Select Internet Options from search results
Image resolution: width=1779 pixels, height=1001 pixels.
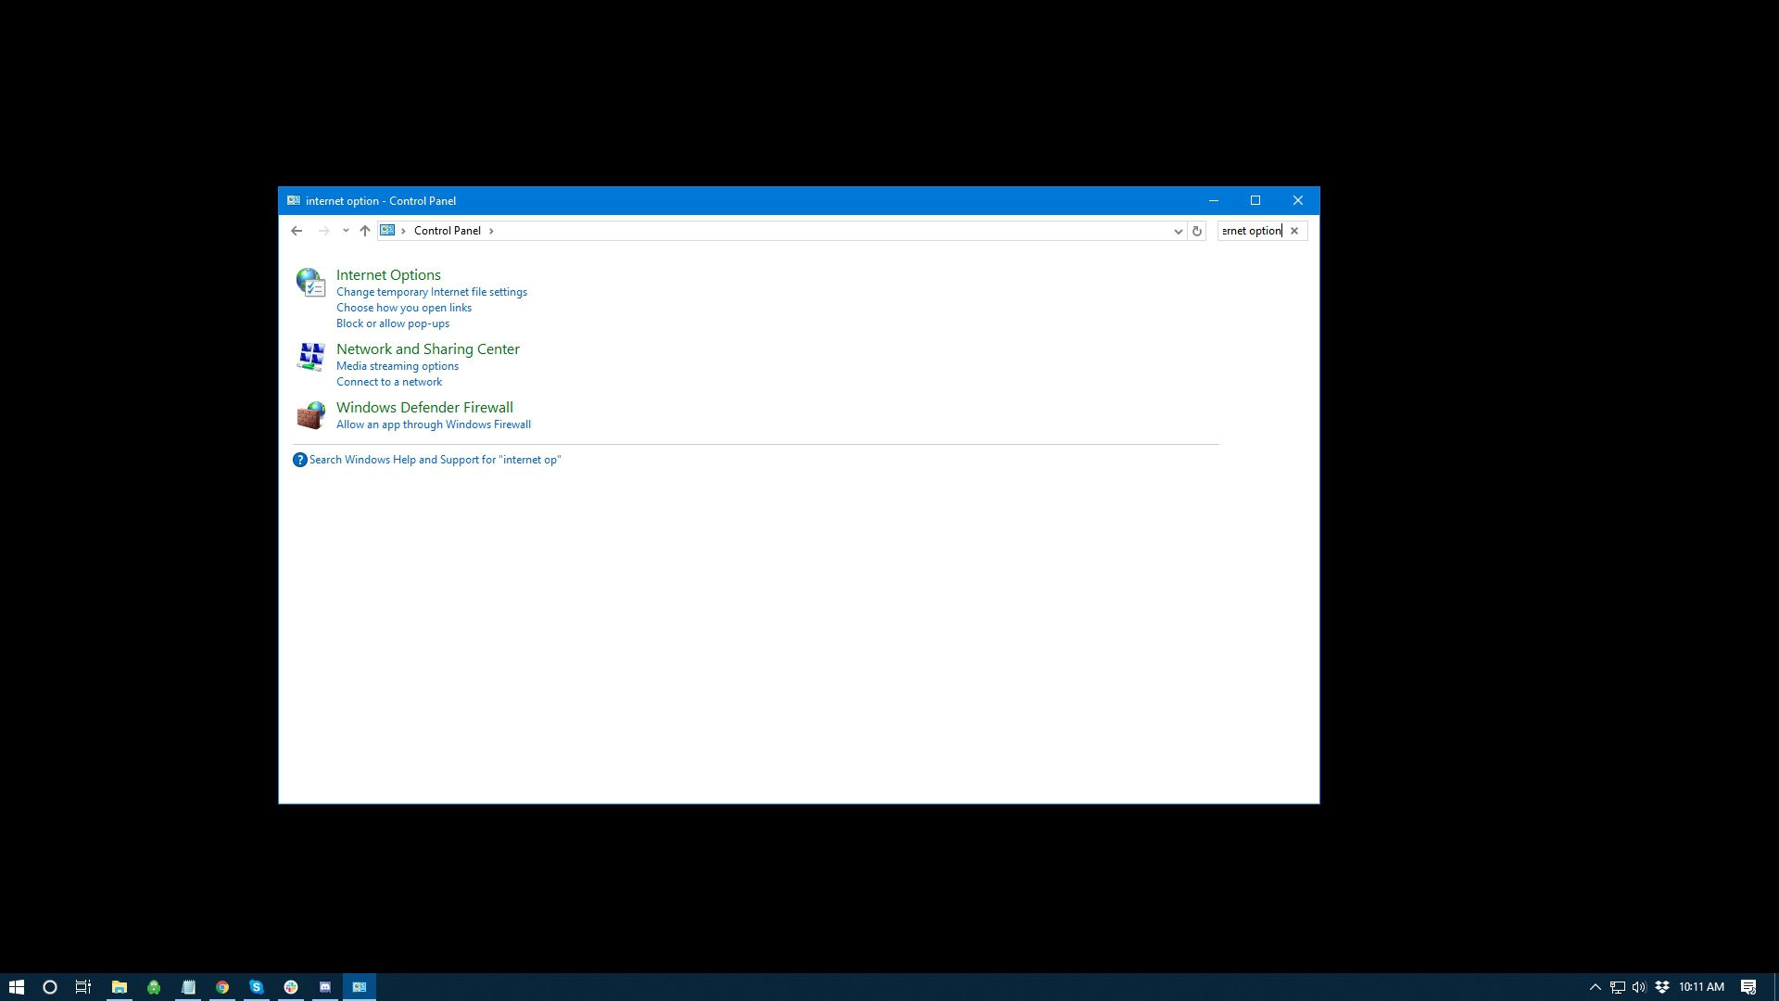(388, 273)
